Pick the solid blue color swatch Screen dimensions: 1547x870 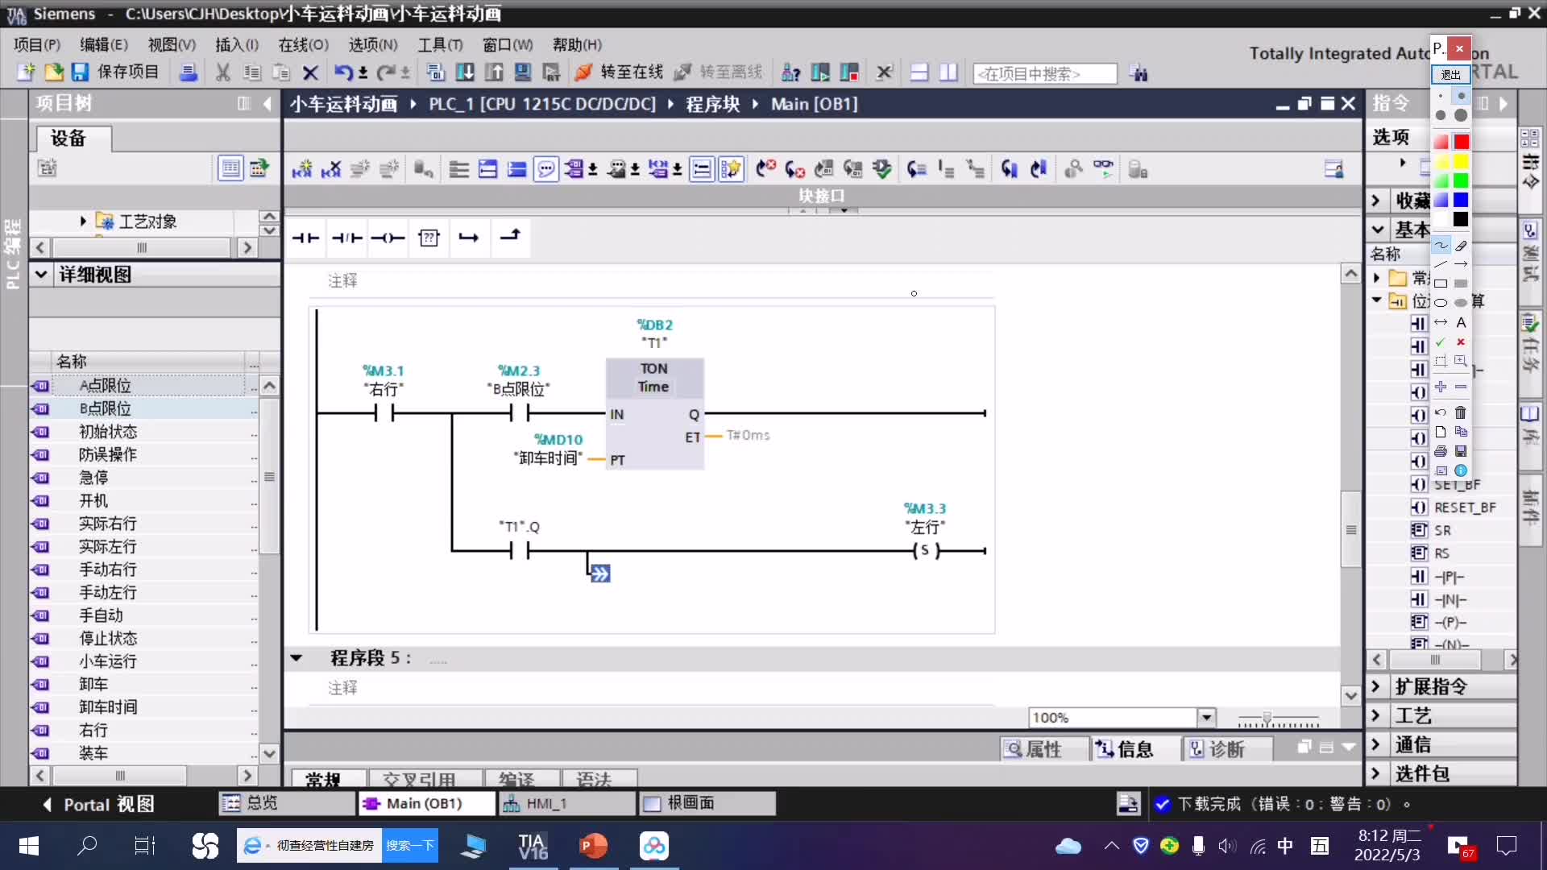[1461, 200]
